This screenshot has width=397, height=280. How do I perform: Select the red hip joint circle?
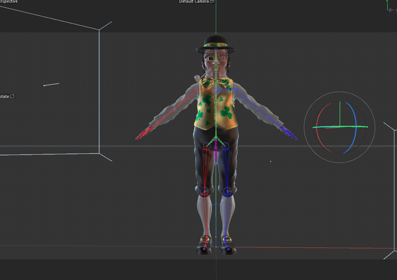pos(206,146)
